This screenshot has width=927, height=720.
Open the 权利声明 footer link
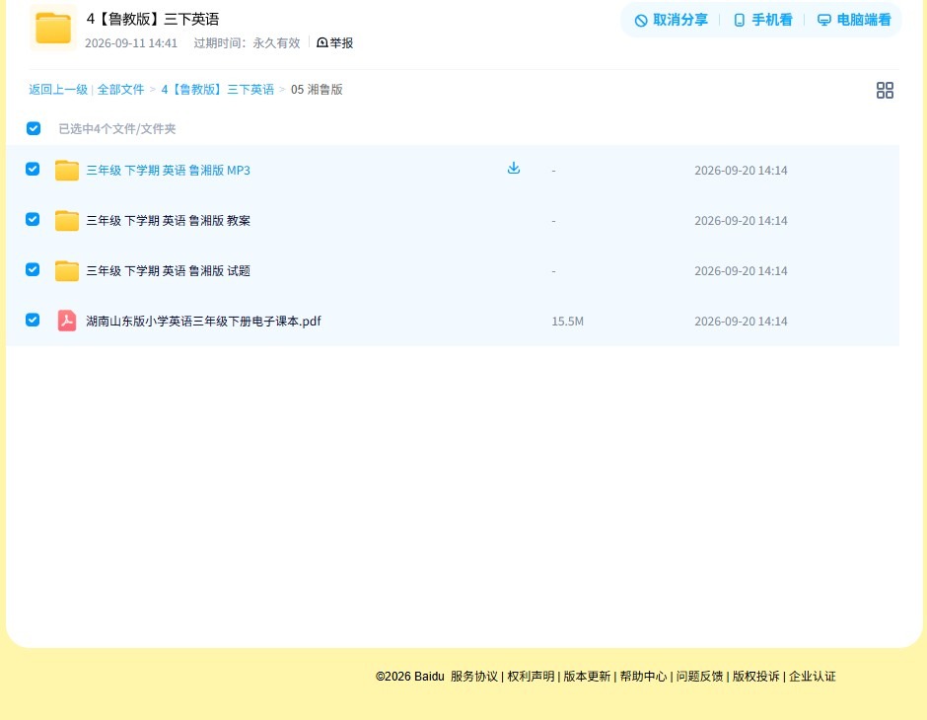(x=531, y=677)
